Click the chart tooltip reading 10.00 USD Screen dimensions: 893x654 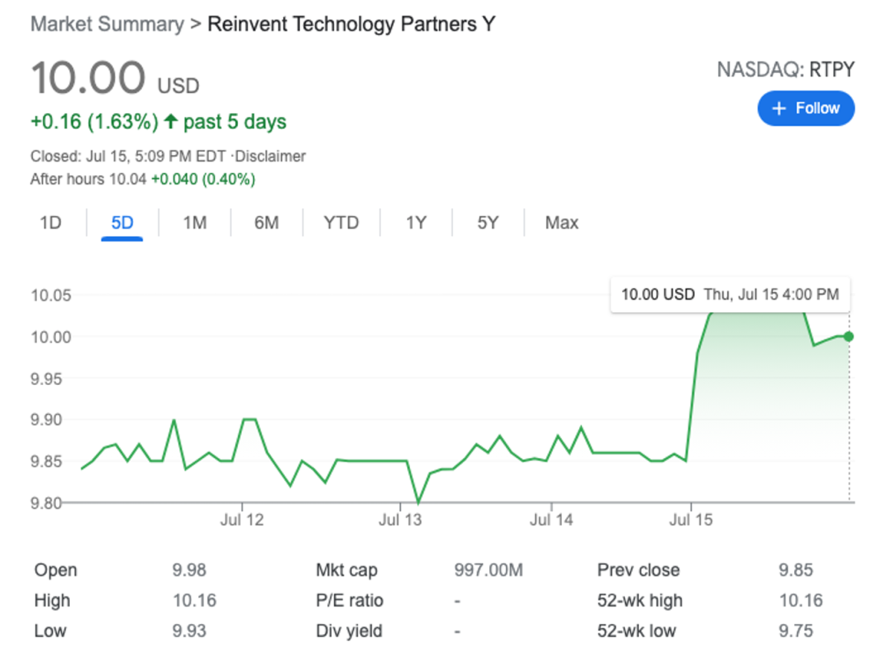click(730, 294)
